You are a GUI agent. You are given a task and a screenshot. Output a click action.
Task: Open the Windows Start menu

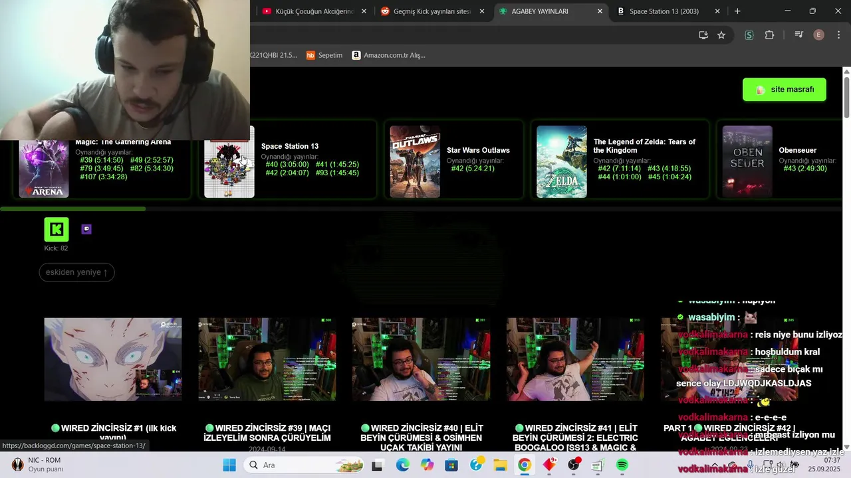pyautogui.click(x=229, y=465)
